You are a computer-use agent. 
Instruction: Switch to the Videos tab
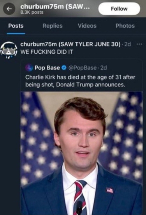point(87,26)
